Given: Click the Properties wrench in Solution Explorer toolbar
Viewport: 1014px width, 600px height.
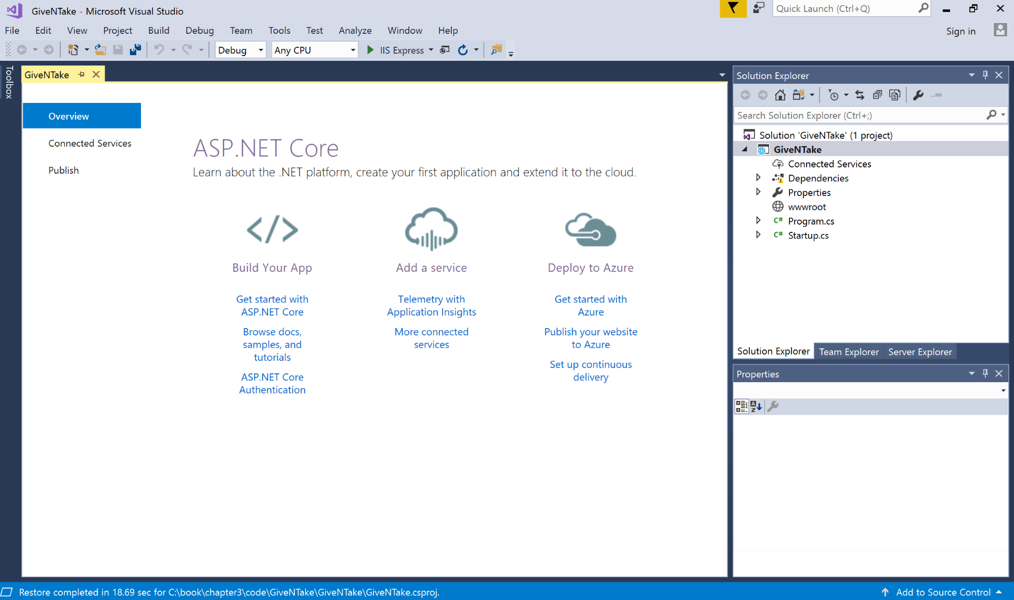Looking at the screenshot, I should (x=918, y=95).
